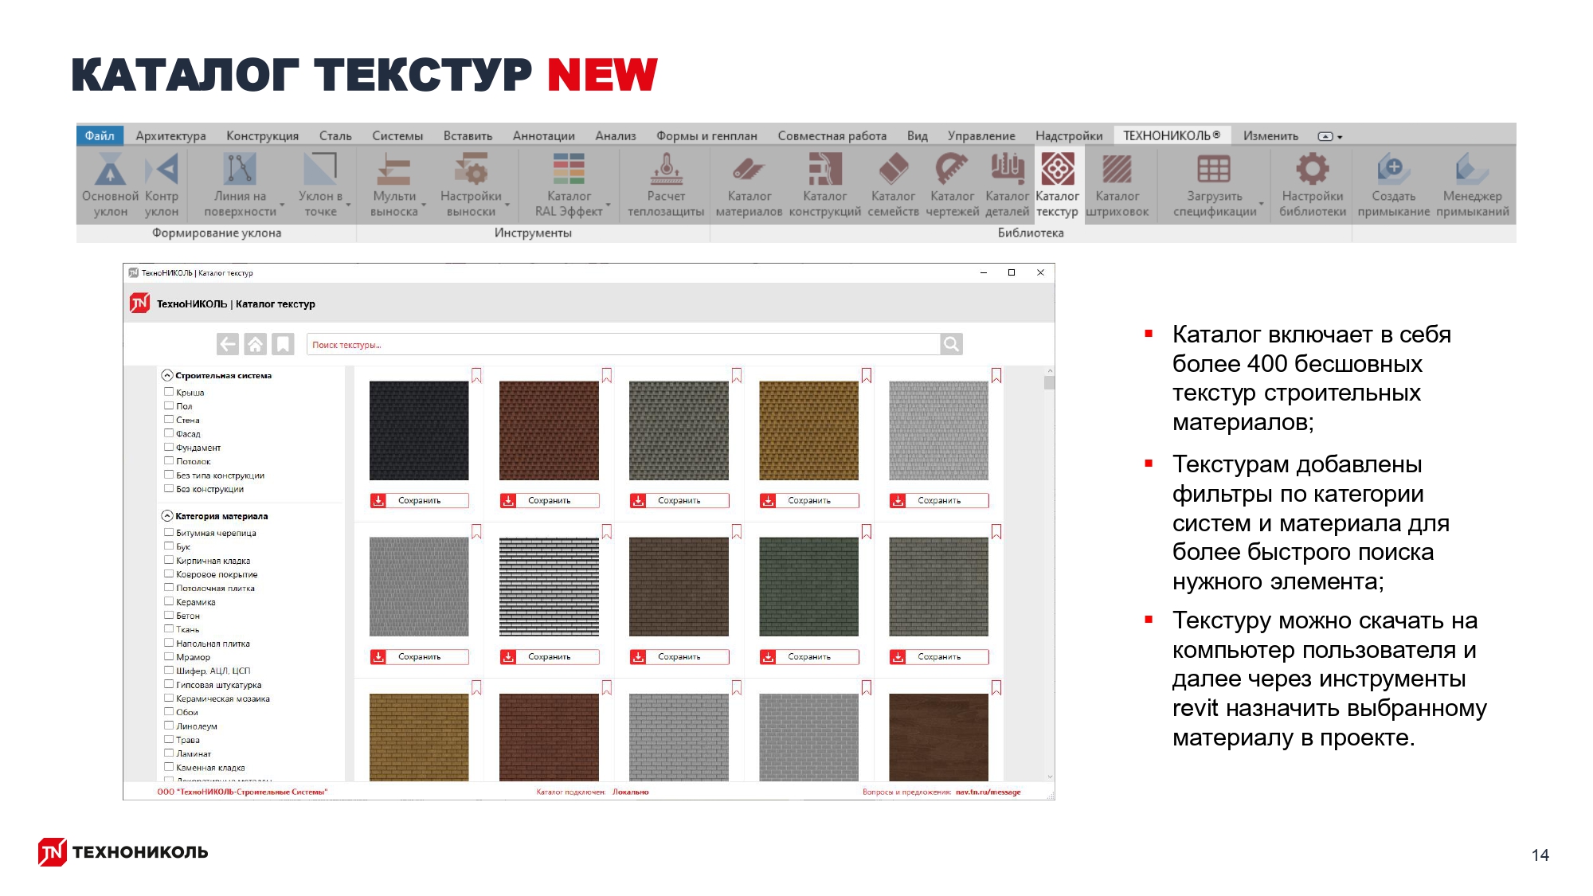
Task: Open the Файл menu
Action: point(100,135)
